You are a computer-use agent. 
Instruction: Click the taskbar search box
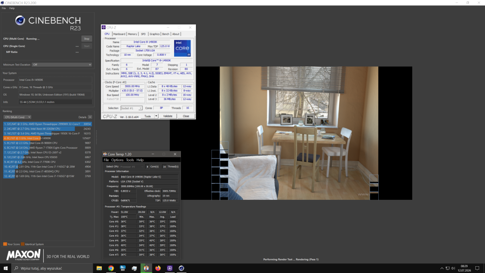point(52,268)
